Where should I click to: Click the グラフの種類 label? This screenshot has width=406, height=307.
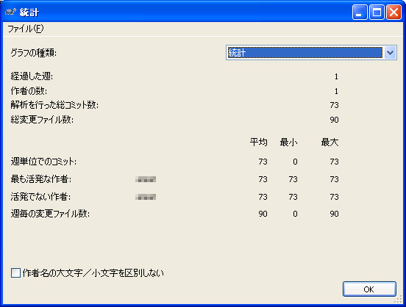(34, 53)
